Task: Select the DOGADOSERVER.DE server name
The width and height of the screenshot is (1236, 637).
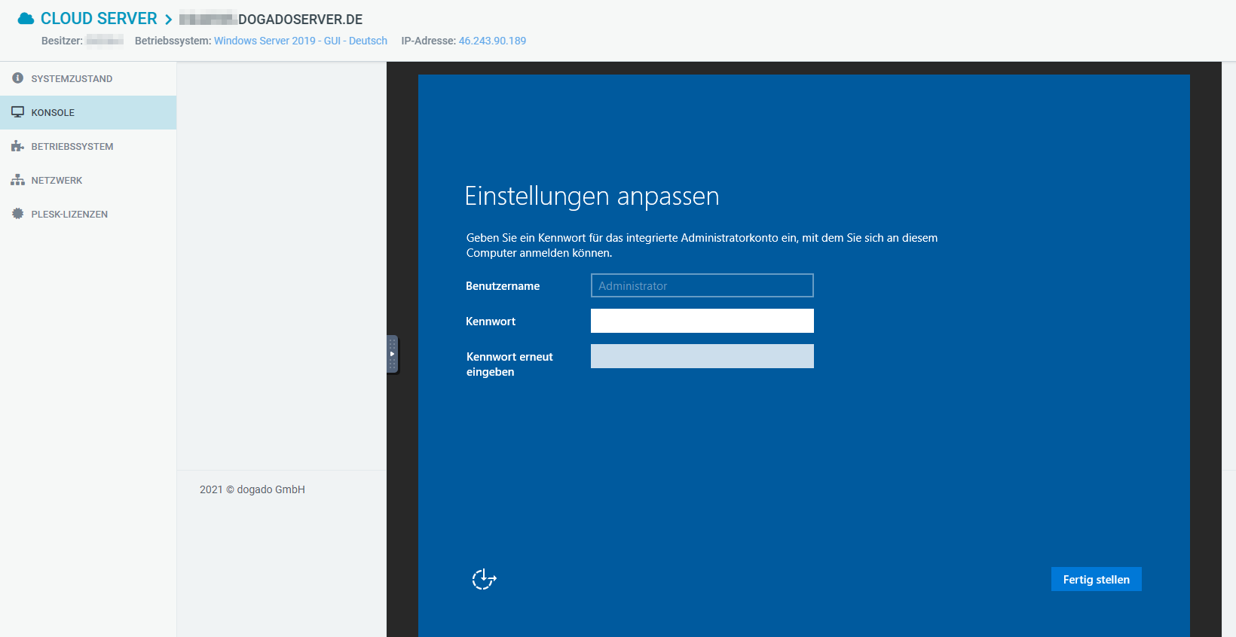Action: point(300,20)
